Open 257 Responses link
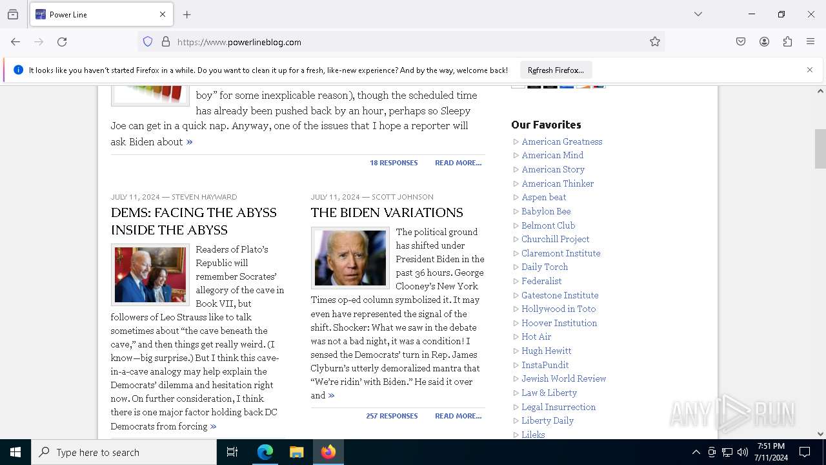 pyautogui.click(x=392, y=416)
